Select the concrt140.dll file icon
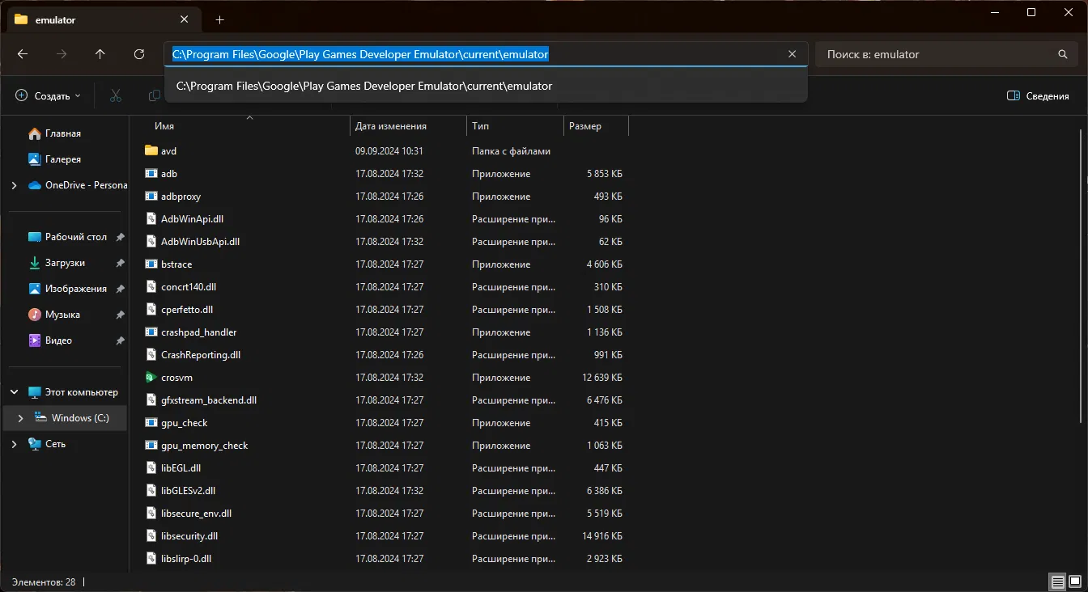This screenshot has width=1088, height=592. click(151, 287)
